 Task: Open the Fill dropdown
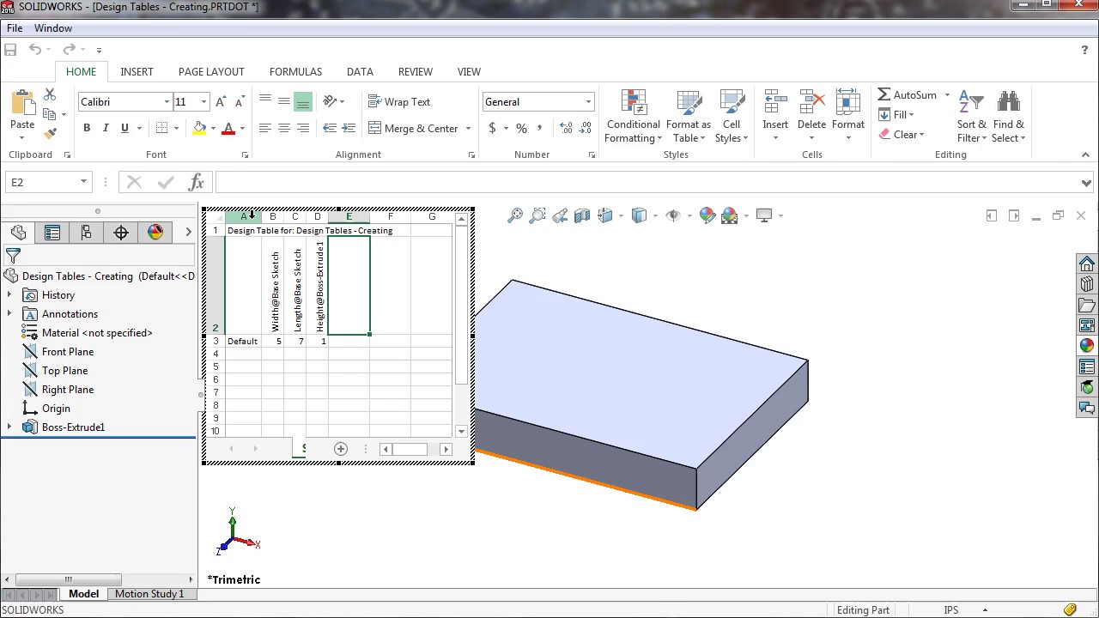[896, 114]
